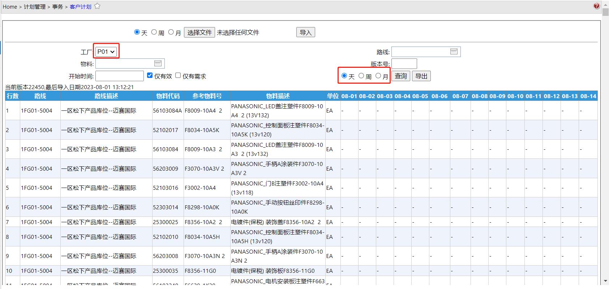The width and height of the screenshot is (609, 289).
Task: Click the 08-14 date column header
Action: click(x=588, y=96)
